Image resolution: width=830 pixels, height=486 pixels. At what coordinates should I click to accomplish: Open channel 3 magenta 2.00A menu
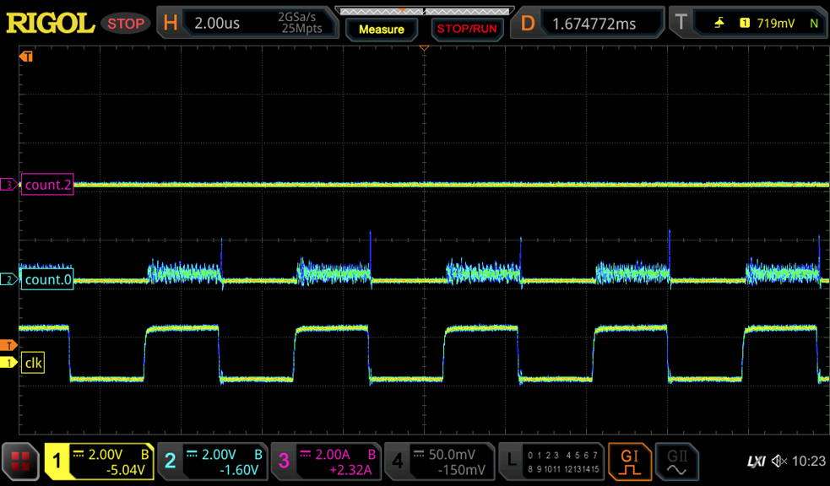326,462
